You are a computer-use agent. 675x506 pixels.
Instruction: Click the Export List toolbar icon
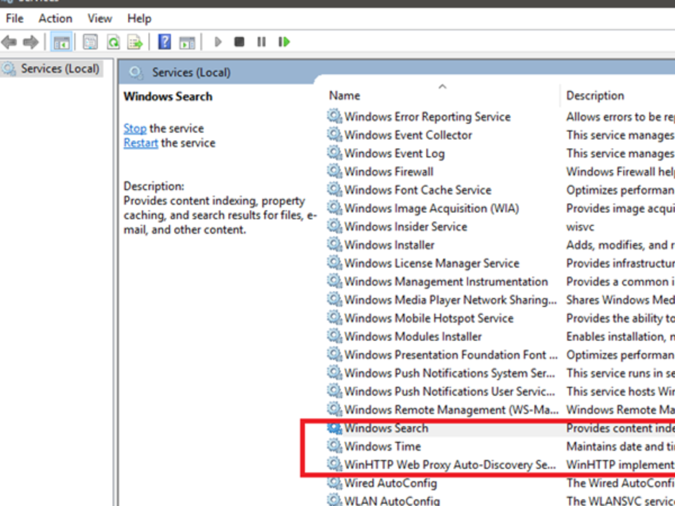point(135,42)
